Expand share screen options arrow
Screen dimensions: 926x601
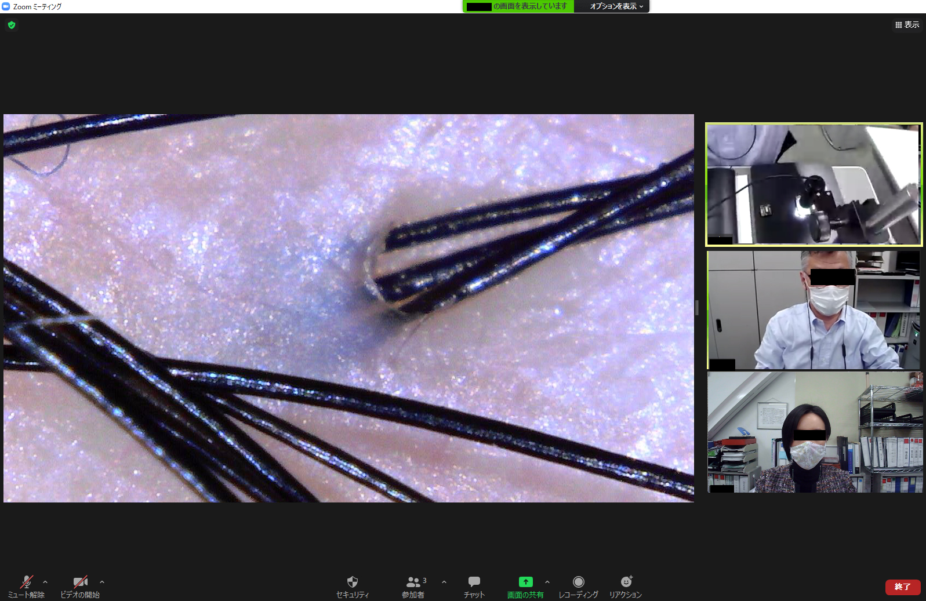tap(547, 582)
